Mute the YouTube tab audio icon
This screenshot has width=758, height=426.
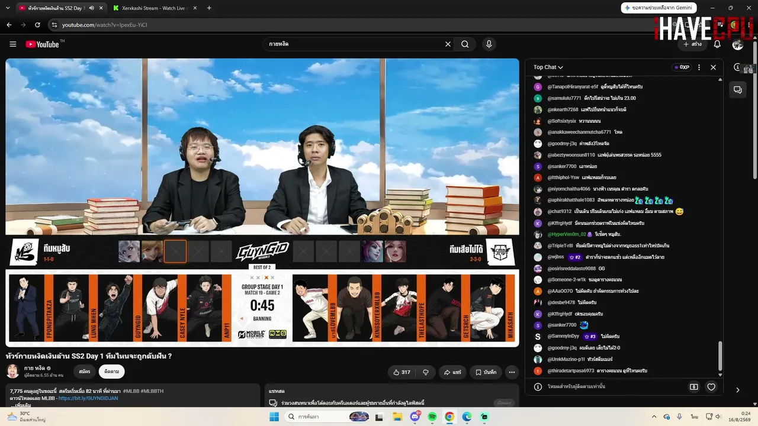point(91,8)
